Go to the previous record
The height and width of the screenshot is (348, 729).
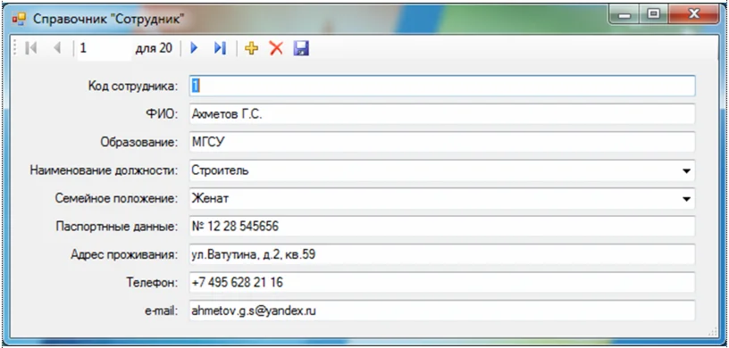[57, 48]
